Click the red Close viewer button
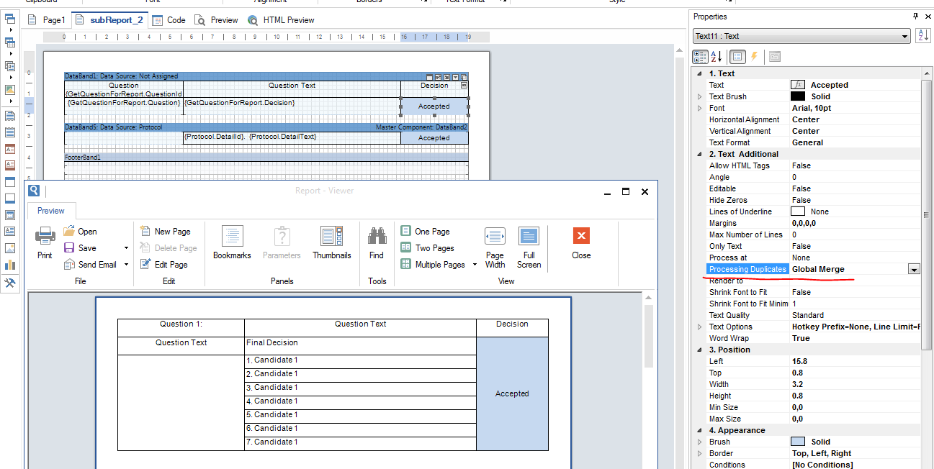The image size is (934, 469). coord(581,242)
